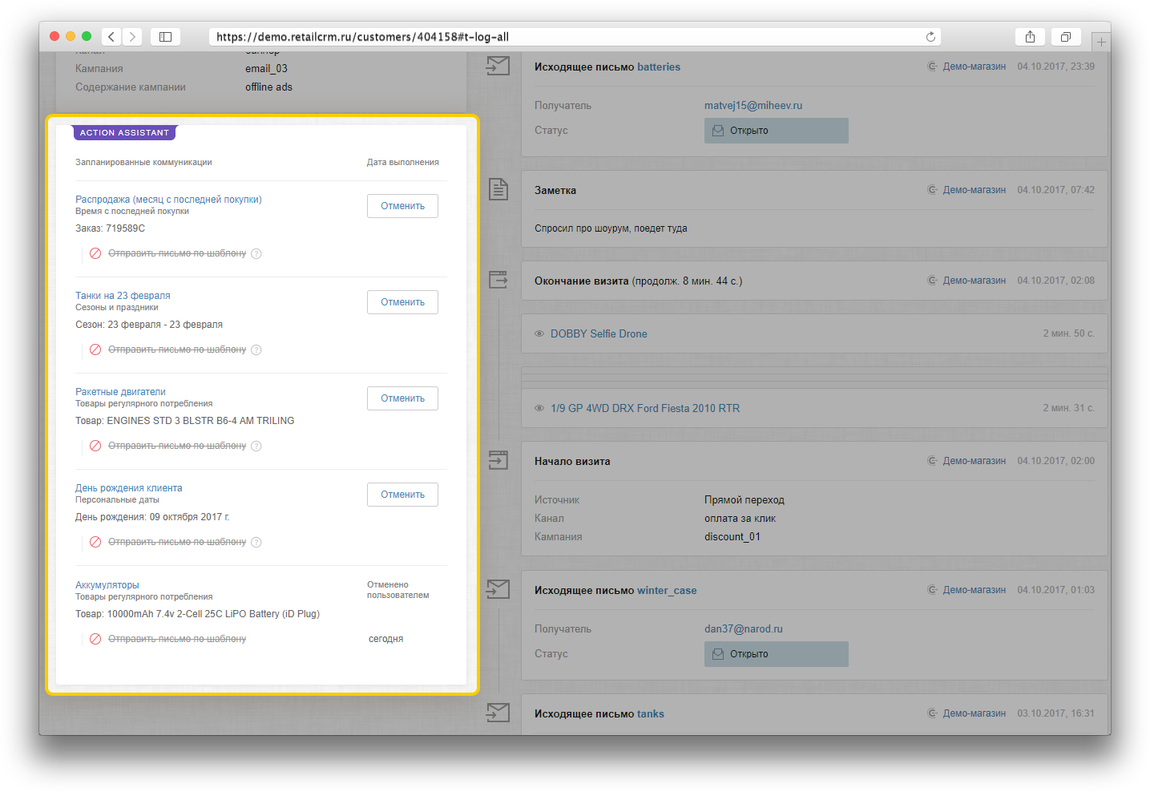This screenshot has width=1150, height=792.
Task: Reload the page with refresh icon
Action: click(x=930, y=37)
